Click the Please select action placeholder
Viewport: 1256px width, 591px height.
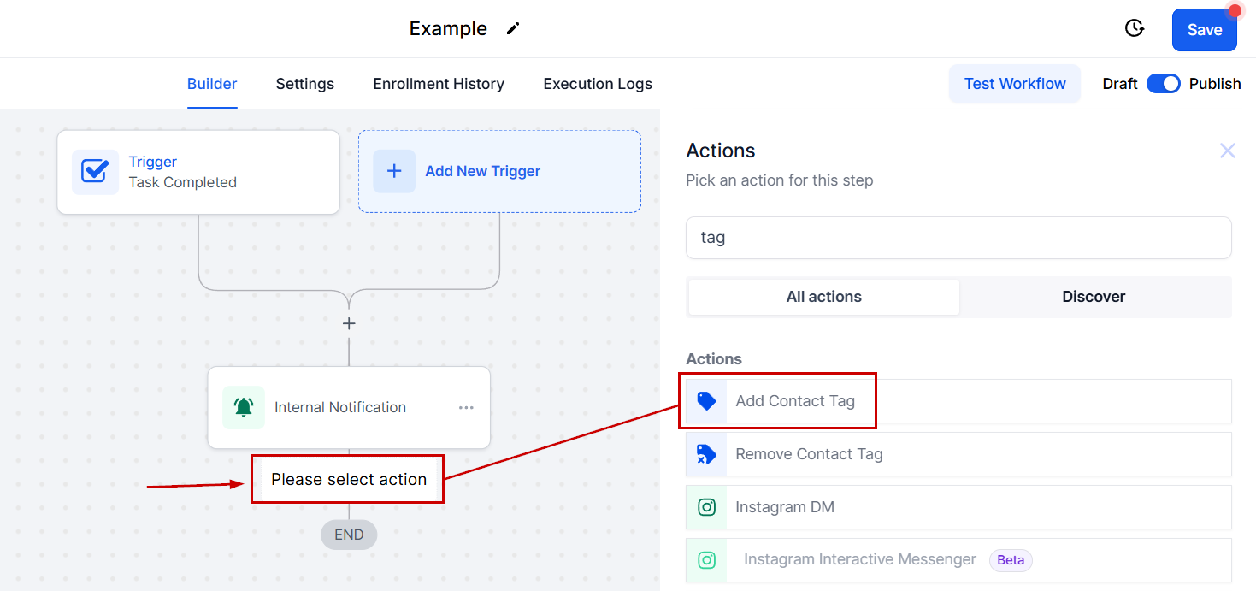(x=348, y=479)
